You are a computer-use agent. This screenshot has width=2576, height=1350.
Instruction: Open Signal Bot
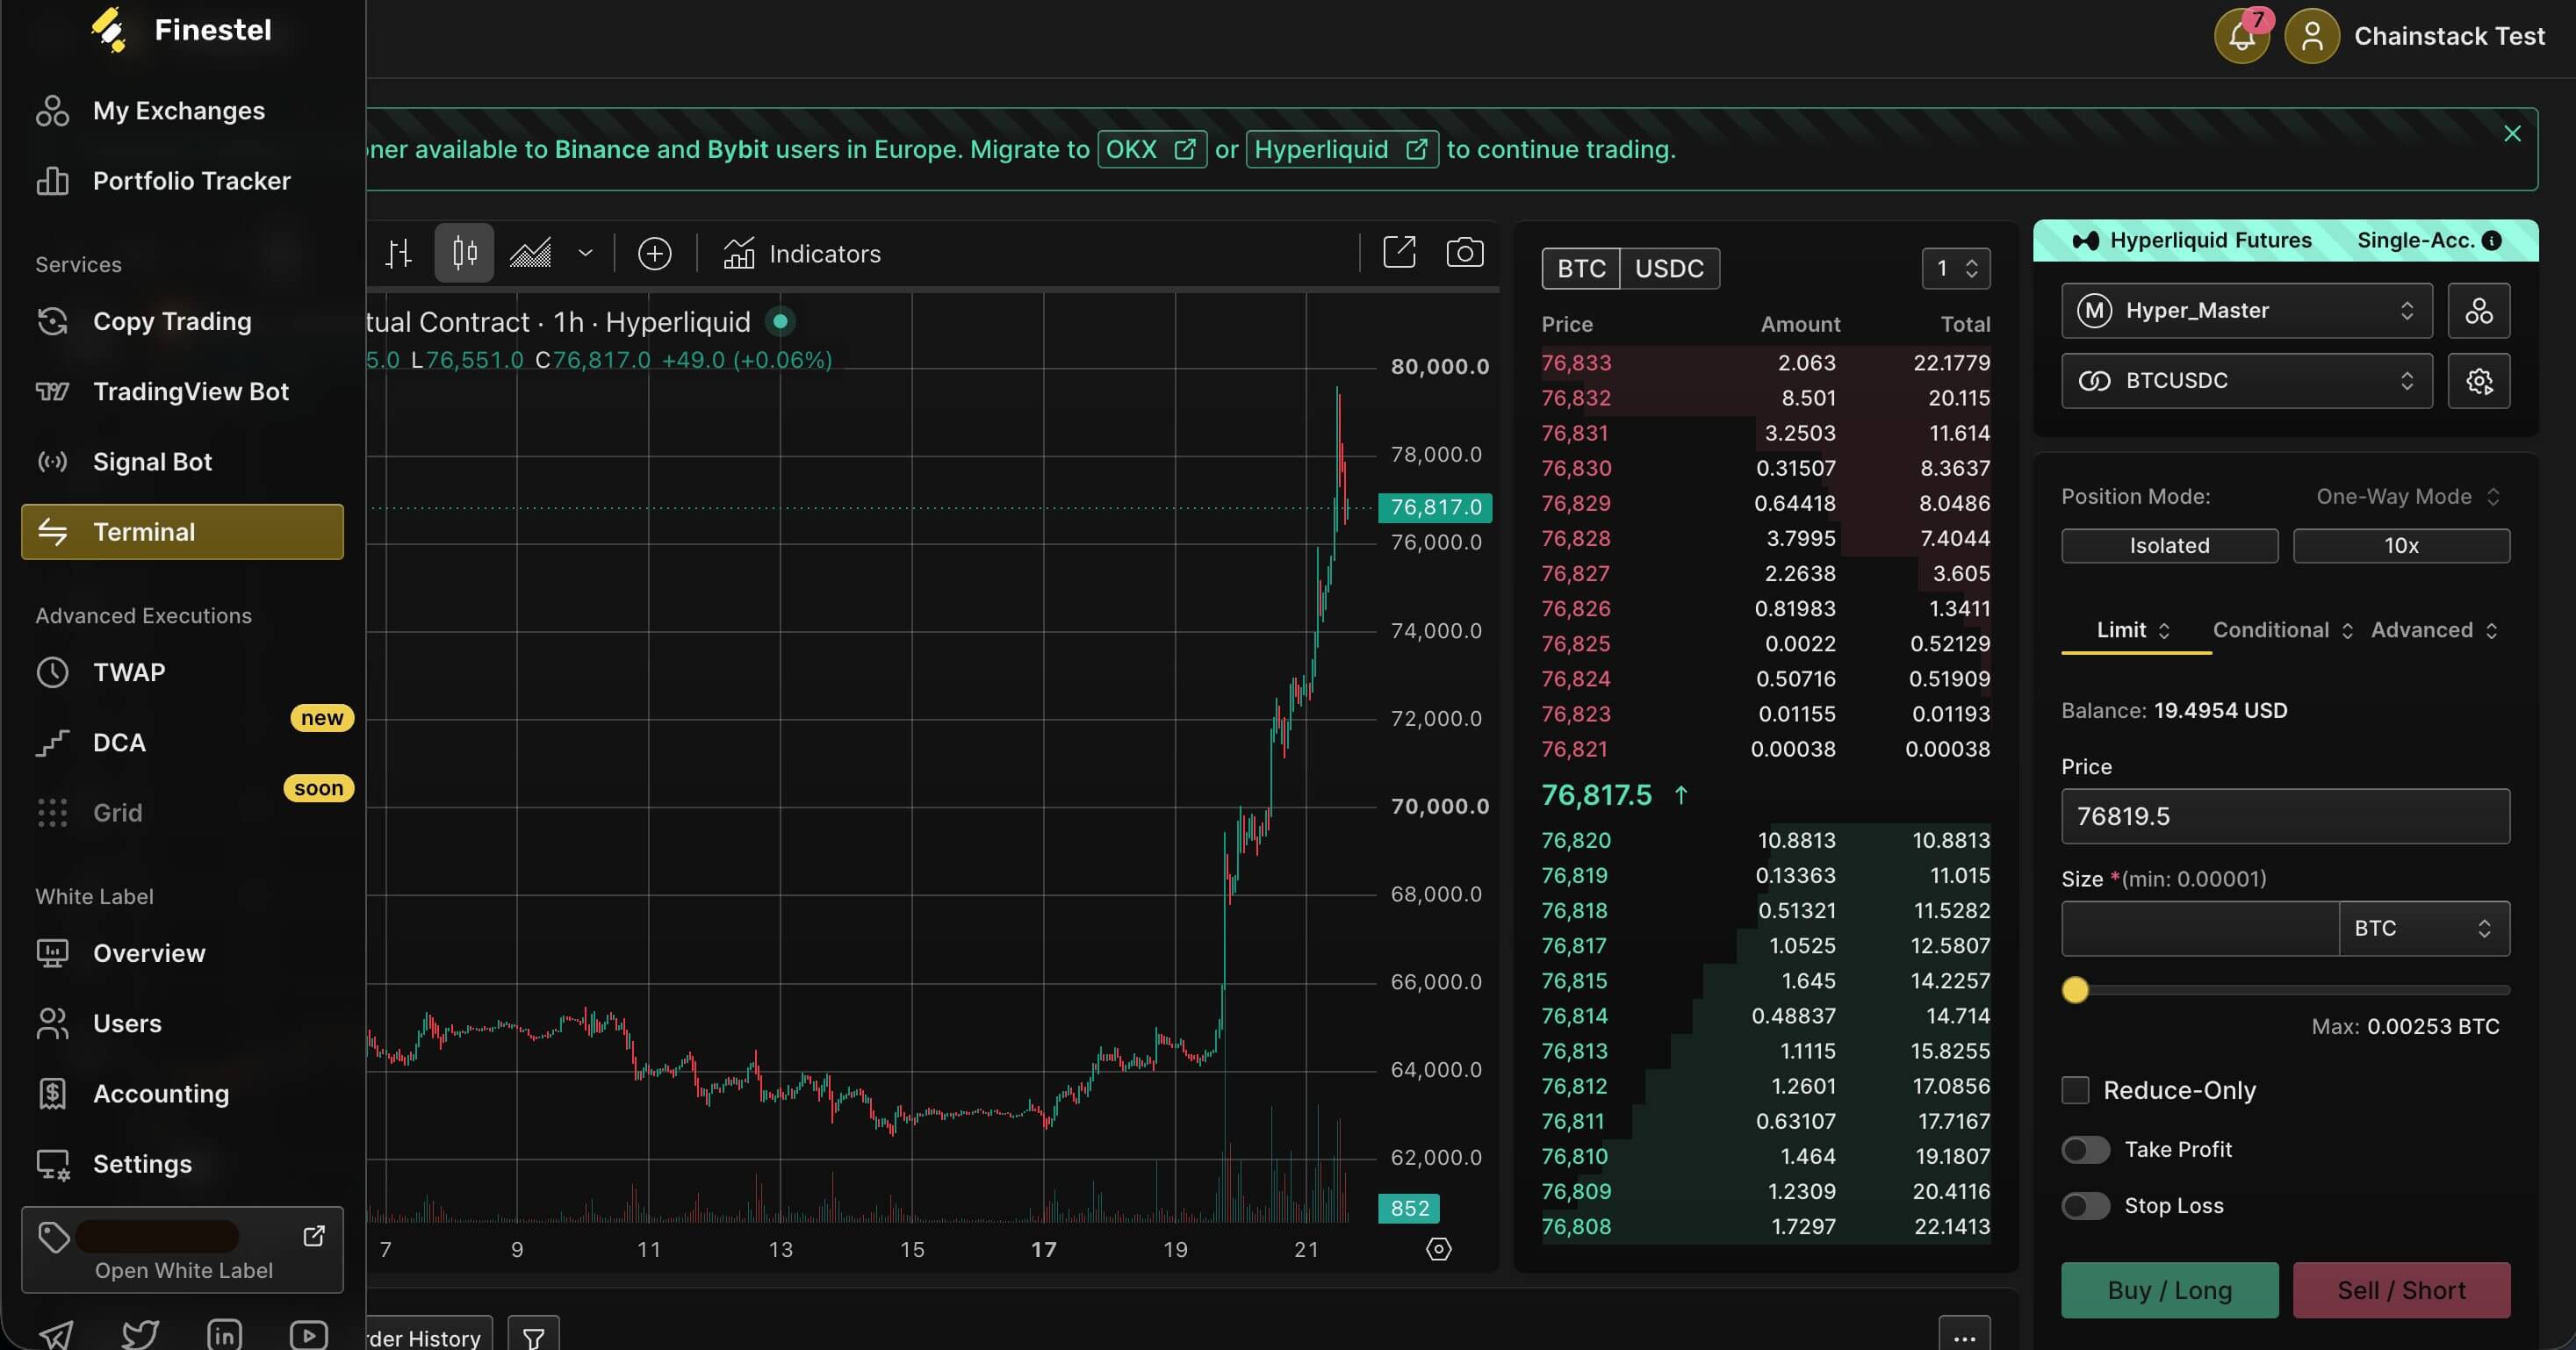pyautogui.click(x=182, y=462)
